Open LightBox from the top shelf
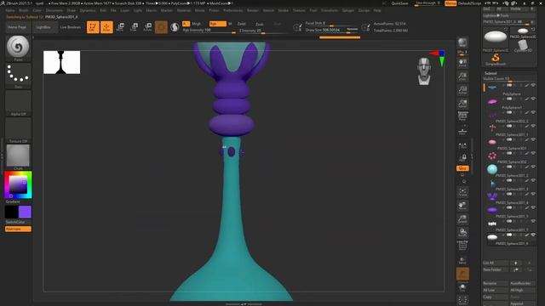Image resolution: width=545 pixels, height=306 pixels. click(43, 27)
